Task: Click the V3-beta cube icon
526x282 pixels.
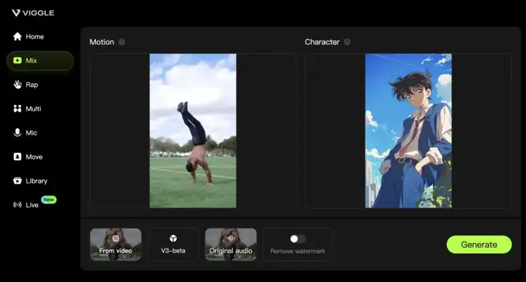Action: click(173, 238)
